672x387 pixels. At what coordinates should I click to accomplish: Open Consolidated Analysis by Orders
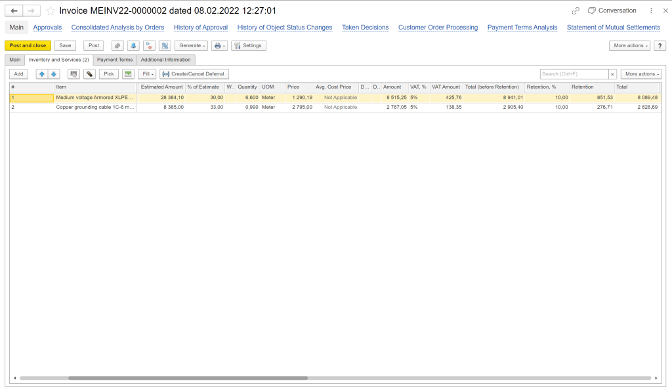(118, 28)
